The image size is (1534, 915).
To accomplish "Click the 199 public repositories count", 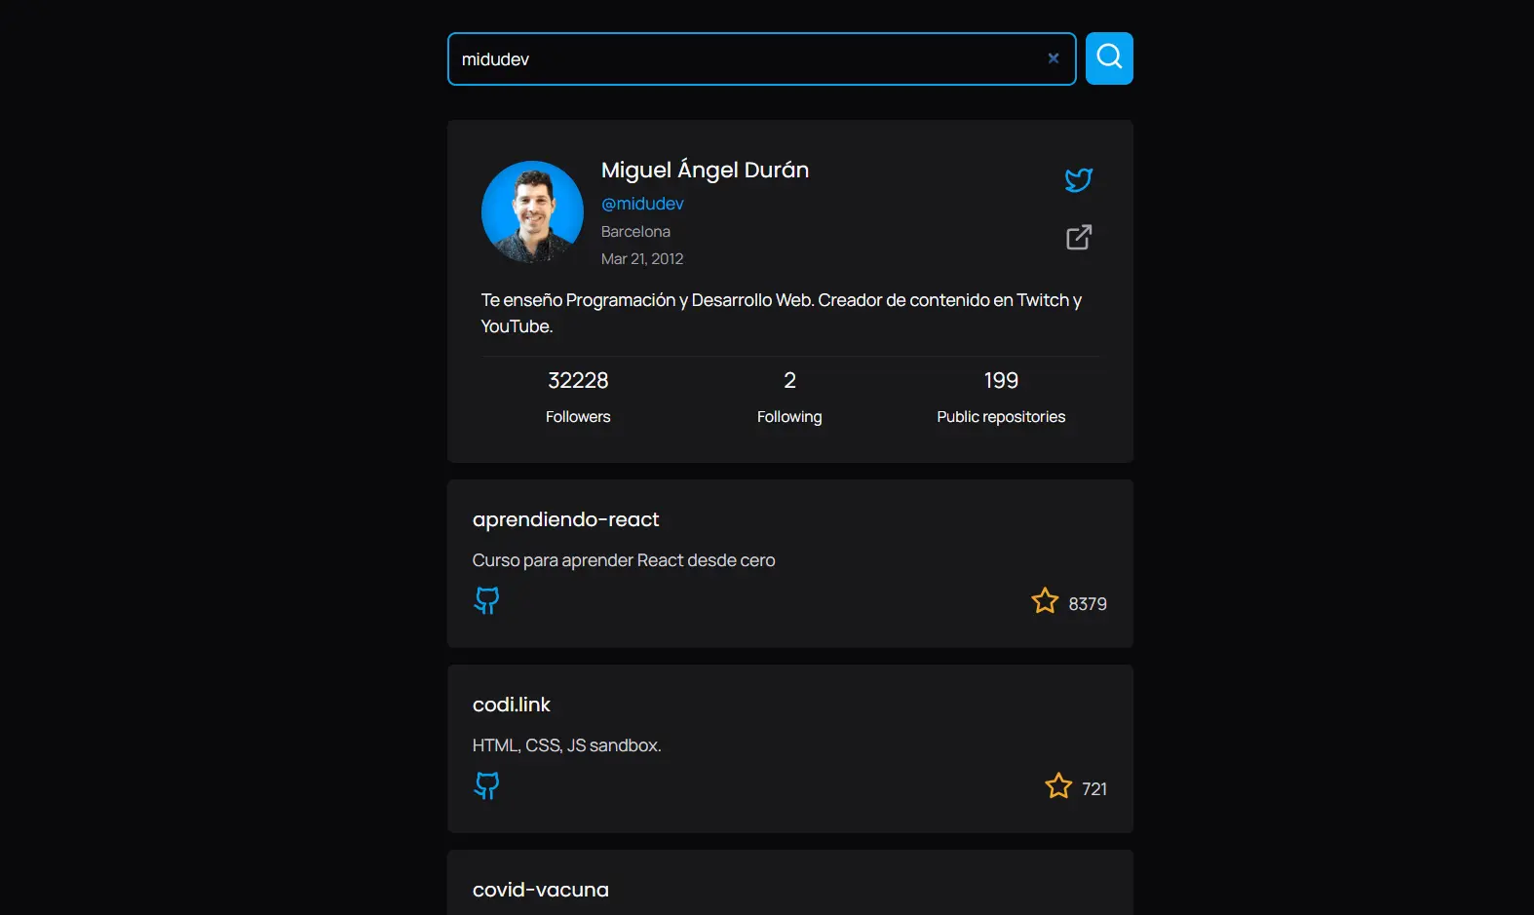I will 1001,380.
